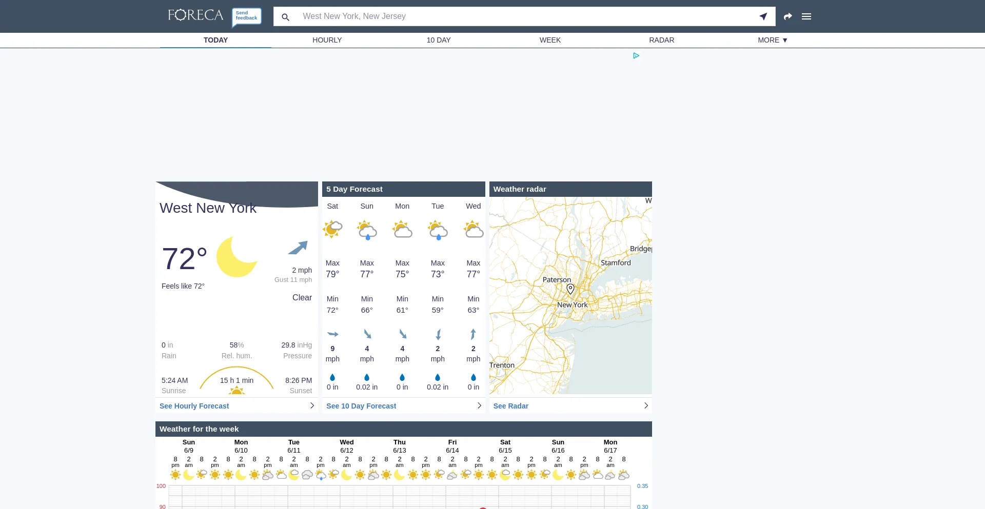Image resolution: width=985 pixels, height=509 pixels.
Task: Click the share arrow icon
Action: click(x=788, y=16)
